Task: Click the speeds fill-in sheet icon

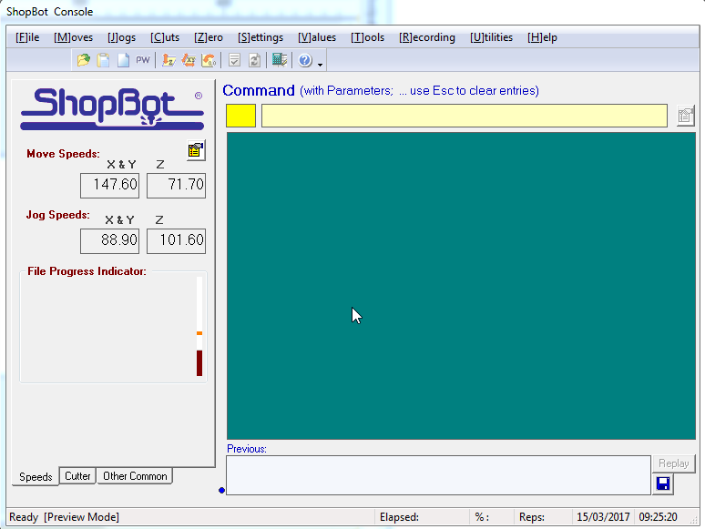Action: [196, 150]
